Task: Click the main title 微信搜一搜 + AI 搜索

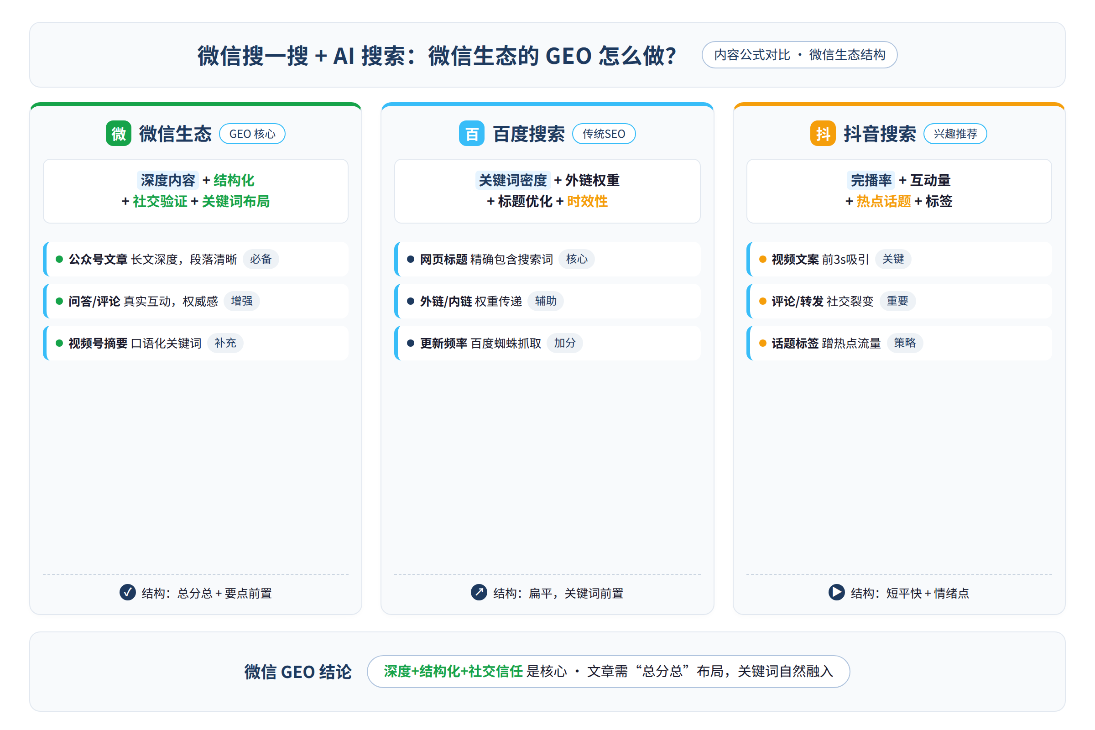Action: pos(437,56)
